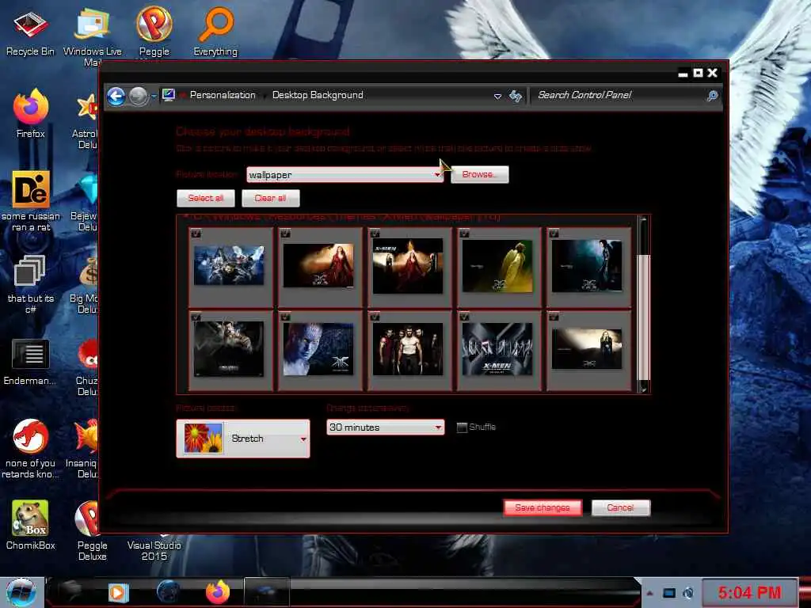Click the wallpaper list scrollbar thumb
811x608 pixels.
[643, 317]
